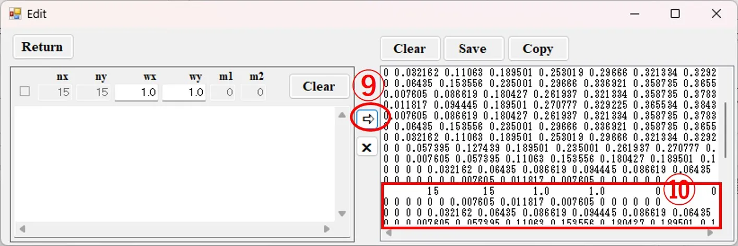Click left list horizontal scroll left arrow

click(21, 229)
